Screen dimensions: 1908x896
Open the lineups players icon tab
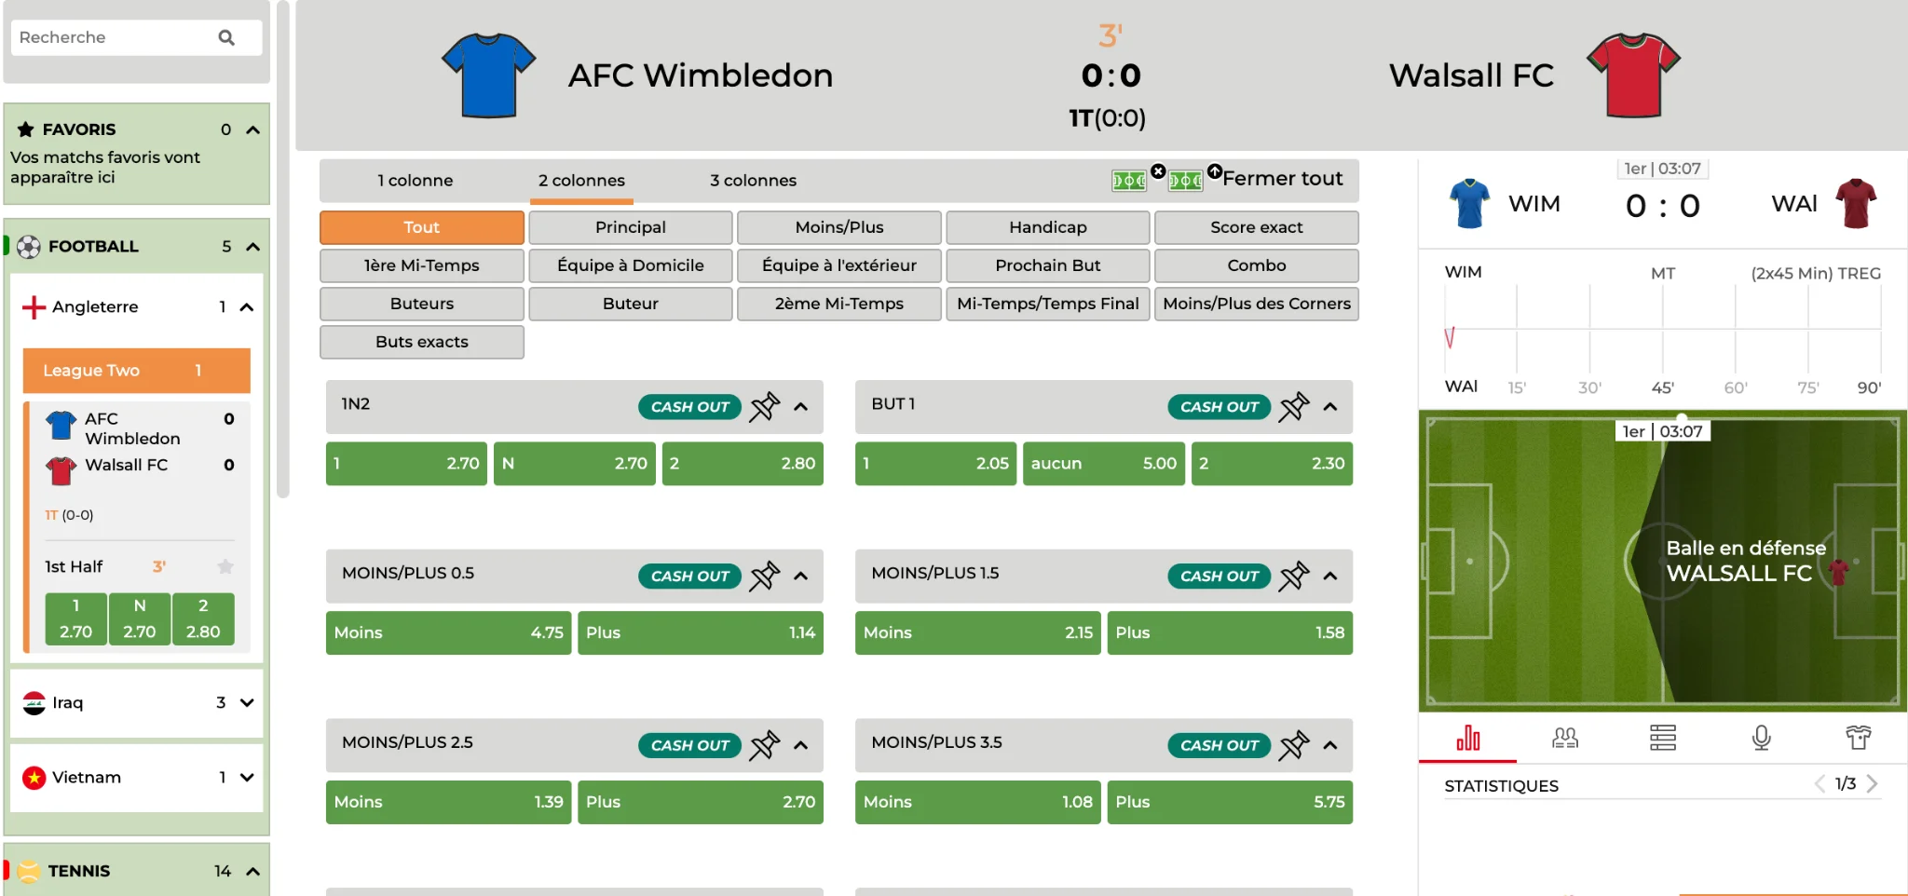pyautogui.click(x=1565, y=739)
